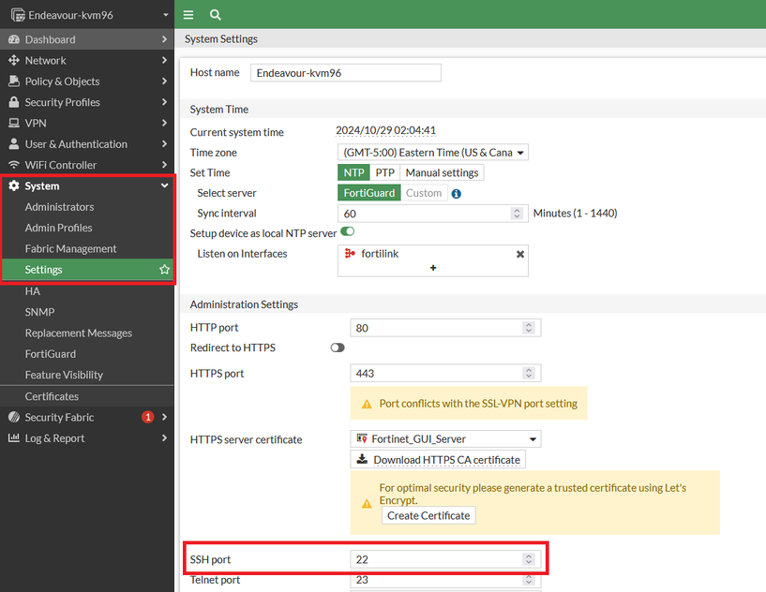The image size is (766, 592).
Task: Toggle Redirect to HTTPS switch
Action: pyautogui.click(x=338, y=348)
